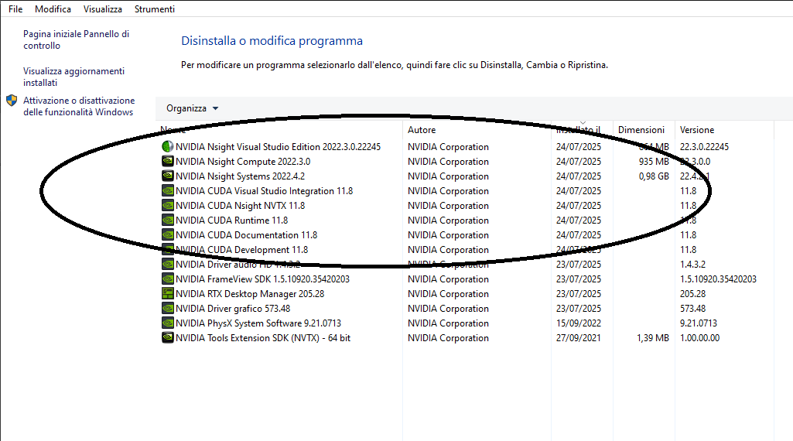The image size is (793, 441).
Task: Click version 1.5.10920.35420203 cell
Action: 718,279
